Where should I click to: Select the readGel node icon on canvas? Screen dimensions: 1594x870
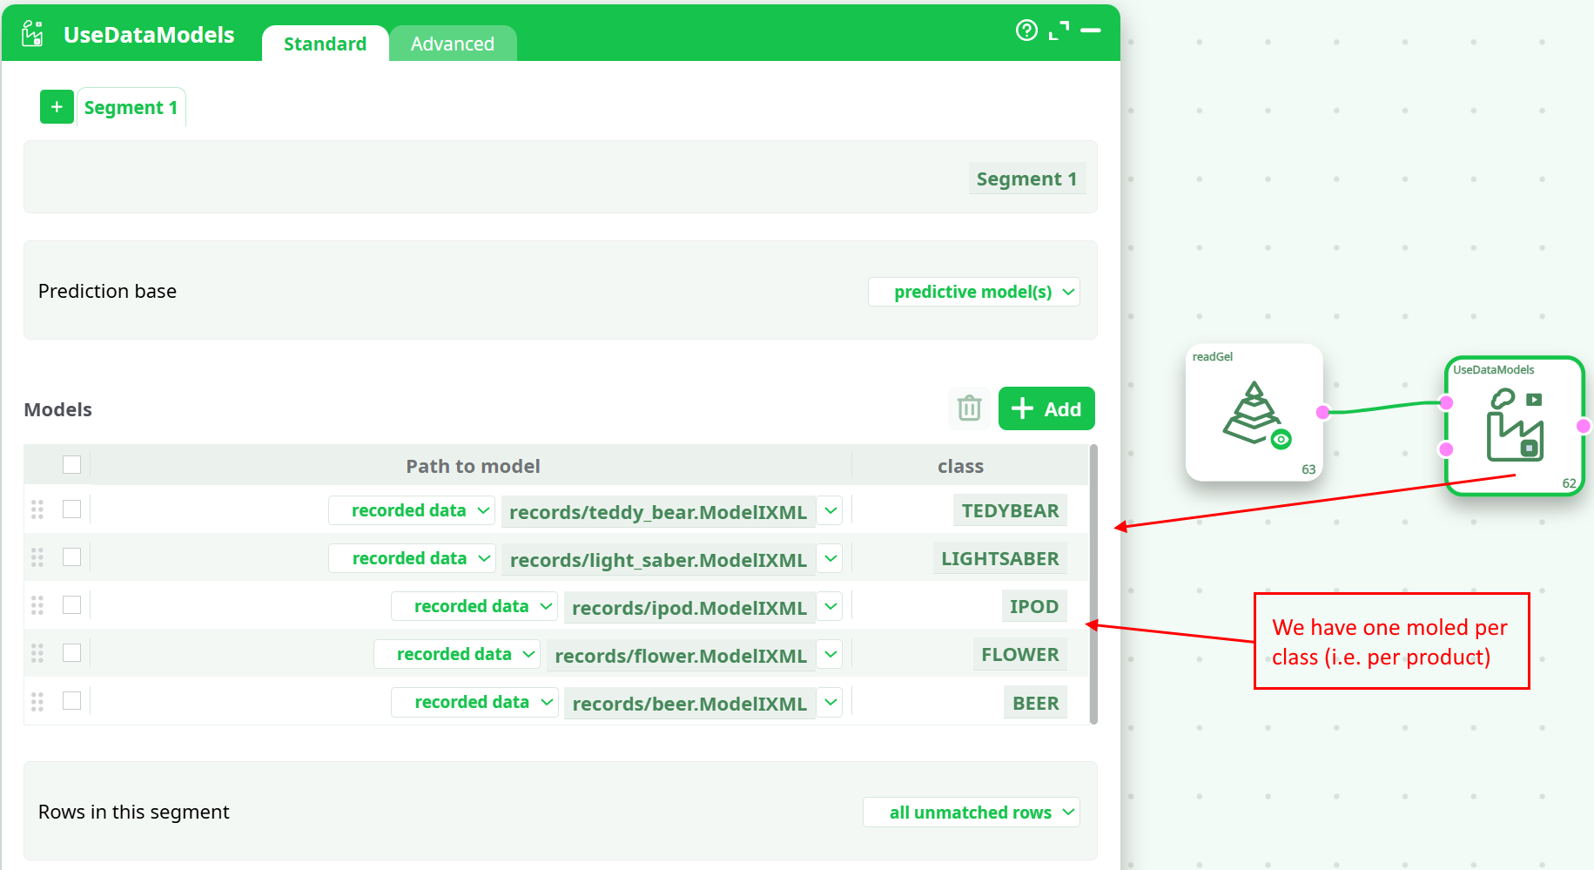(x=1254, y=414)
